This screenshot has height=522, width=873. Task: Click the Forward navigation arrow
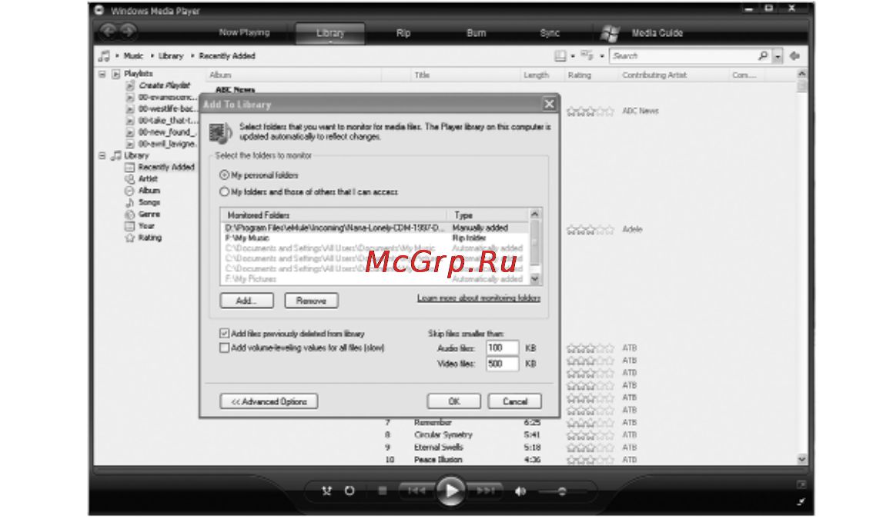(128, 31)
